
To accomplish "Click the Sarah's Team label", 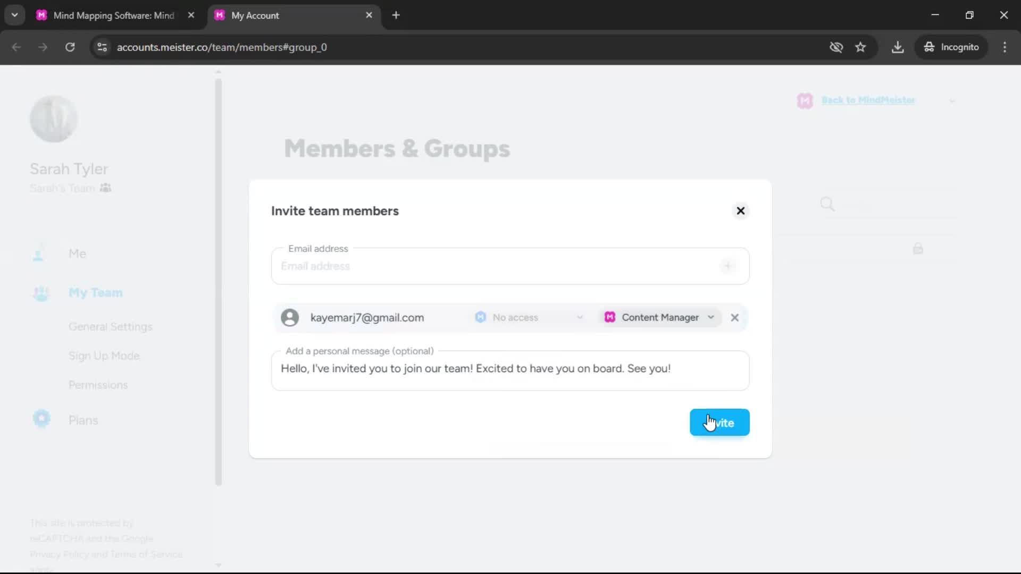I will point(62,188).
